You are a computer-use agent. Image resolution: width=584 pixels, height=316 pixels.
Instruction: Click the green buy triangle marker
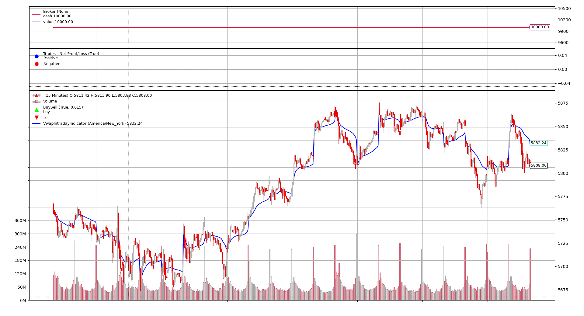[36, 110]
